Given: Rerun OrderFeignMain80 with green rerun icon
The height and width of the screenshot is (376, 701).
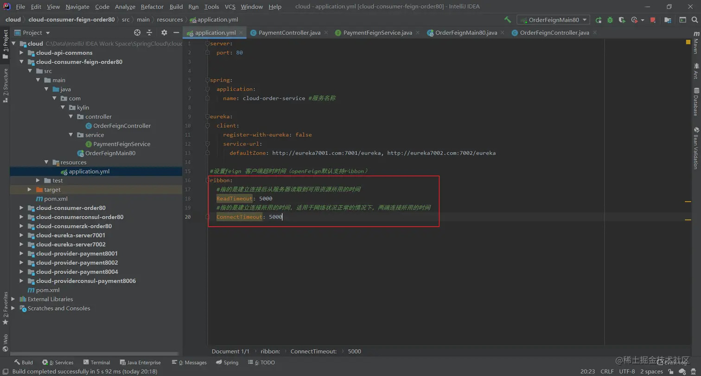Looking at the screenshot, I should point(599,20).
